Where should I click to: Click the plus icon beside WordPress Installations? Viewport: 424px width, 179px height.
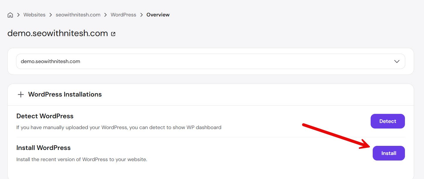click(x=21, y=94)
